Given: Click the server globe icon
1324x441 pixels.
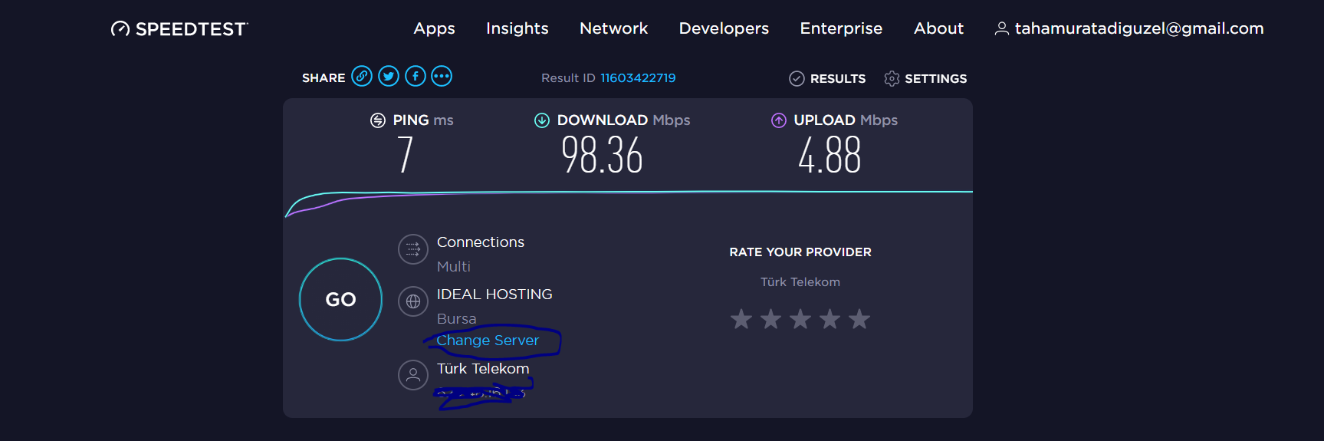Looking at the screenshot, I should click(413, 301).
